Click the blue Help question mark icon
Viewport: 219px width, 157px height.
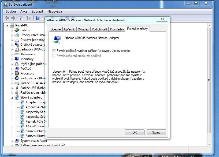(38, 18)
